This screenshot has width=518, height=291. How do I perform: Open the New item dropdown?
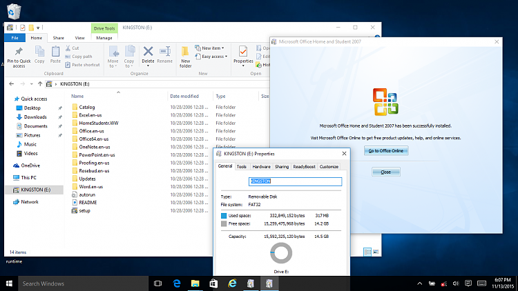[x=209, y=48]
